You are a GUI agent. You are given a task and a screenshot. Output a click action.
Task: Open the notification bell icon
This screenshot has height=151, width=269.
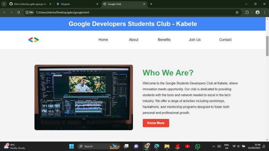264,146
